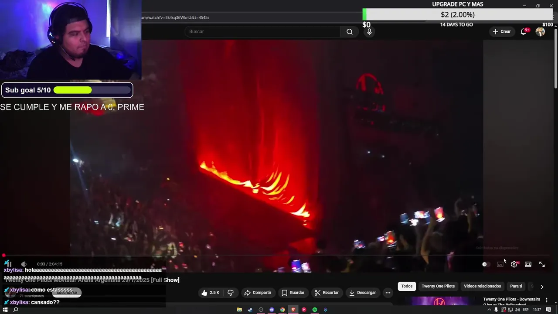Click the Compartir share button
The image size is (558, 314).
click(258, 293)
